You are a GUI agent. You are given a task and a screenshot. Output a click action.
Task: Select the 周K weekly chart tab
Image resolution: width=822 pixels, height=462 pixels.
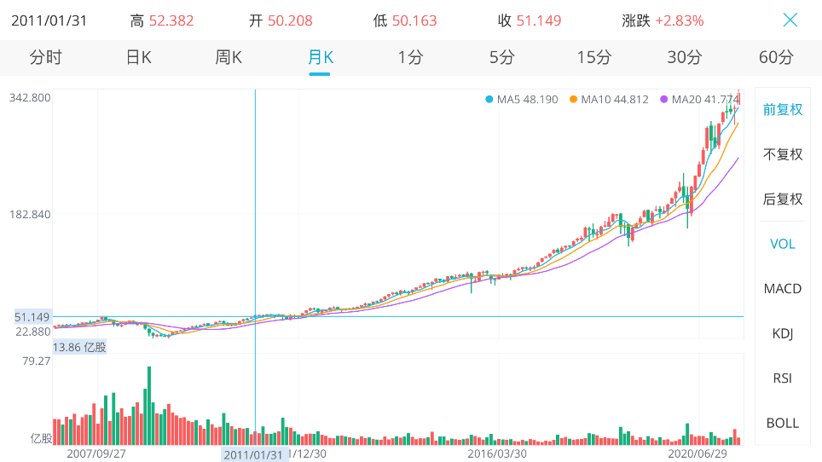(x=229, y=58)
